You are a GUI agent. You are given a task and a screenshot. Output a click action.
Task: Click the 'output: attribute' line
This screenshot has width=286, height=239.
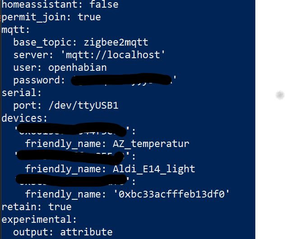(63, 232)
